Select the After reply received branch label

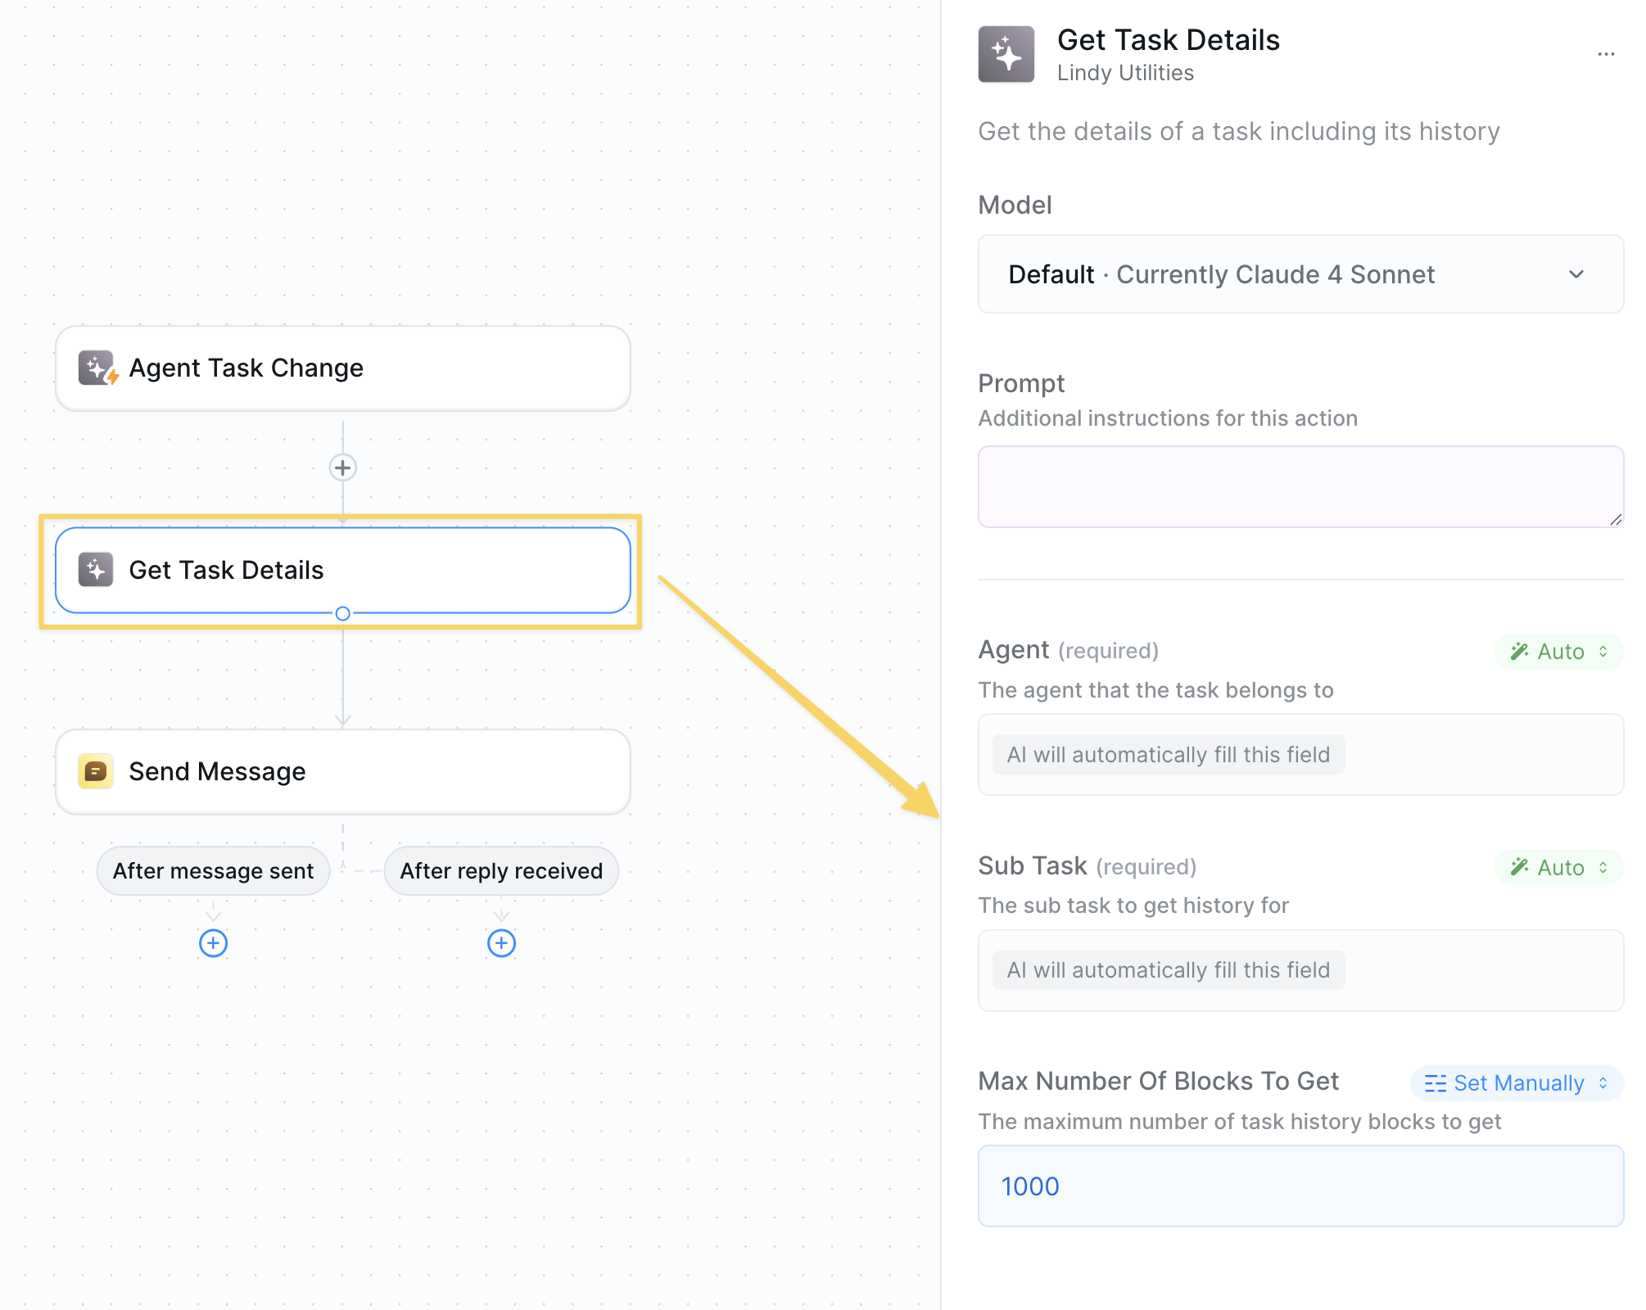point(501,871)
